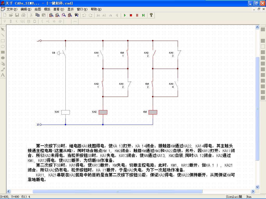Create a new file with the toolbar icon
The height and width of the screenshot is (199, 266).
[x=5, y=15]
